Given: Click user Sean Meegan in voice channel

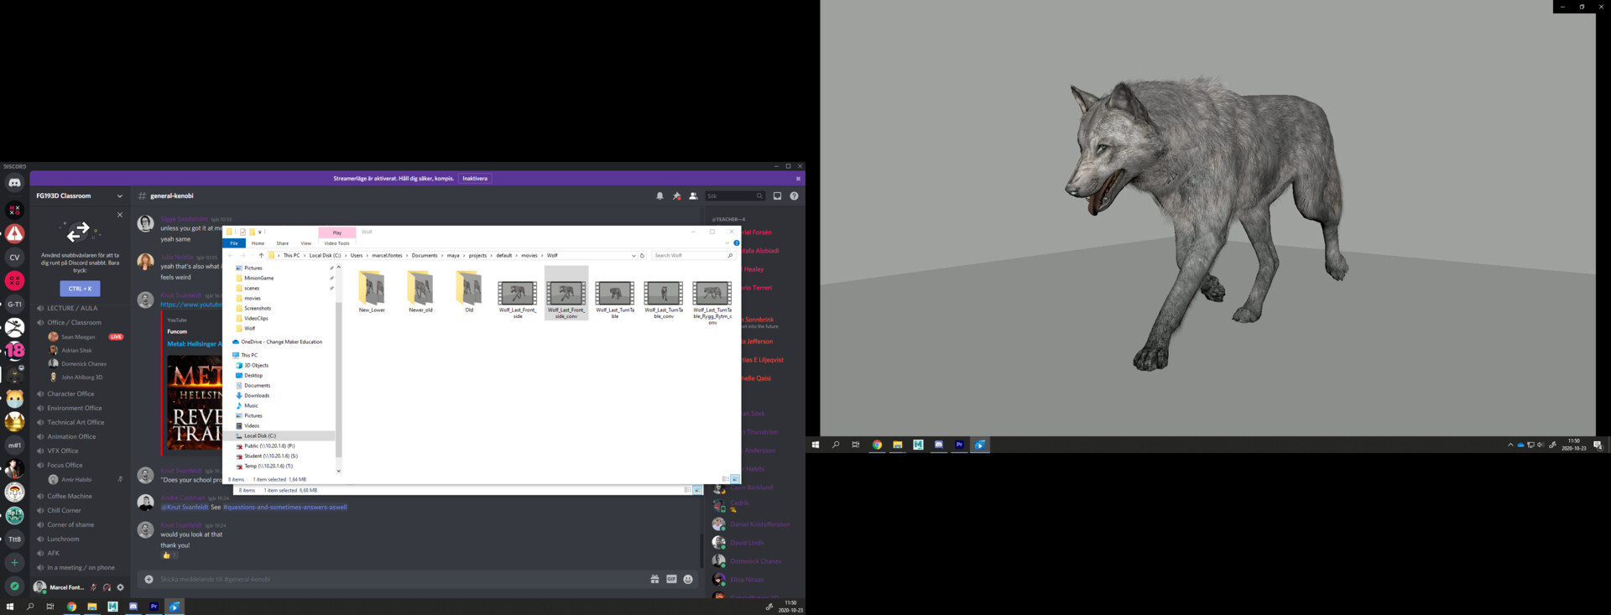Looking at the screenshot, I should click(78, 336).
